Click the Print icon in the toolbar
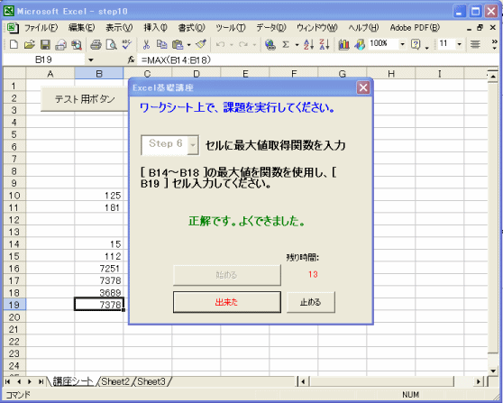 (x=96, y=44)
